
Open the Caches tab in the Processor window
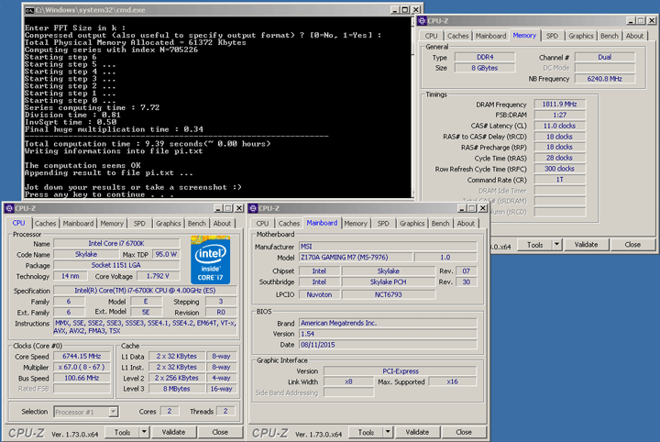[x=44, y=223]
